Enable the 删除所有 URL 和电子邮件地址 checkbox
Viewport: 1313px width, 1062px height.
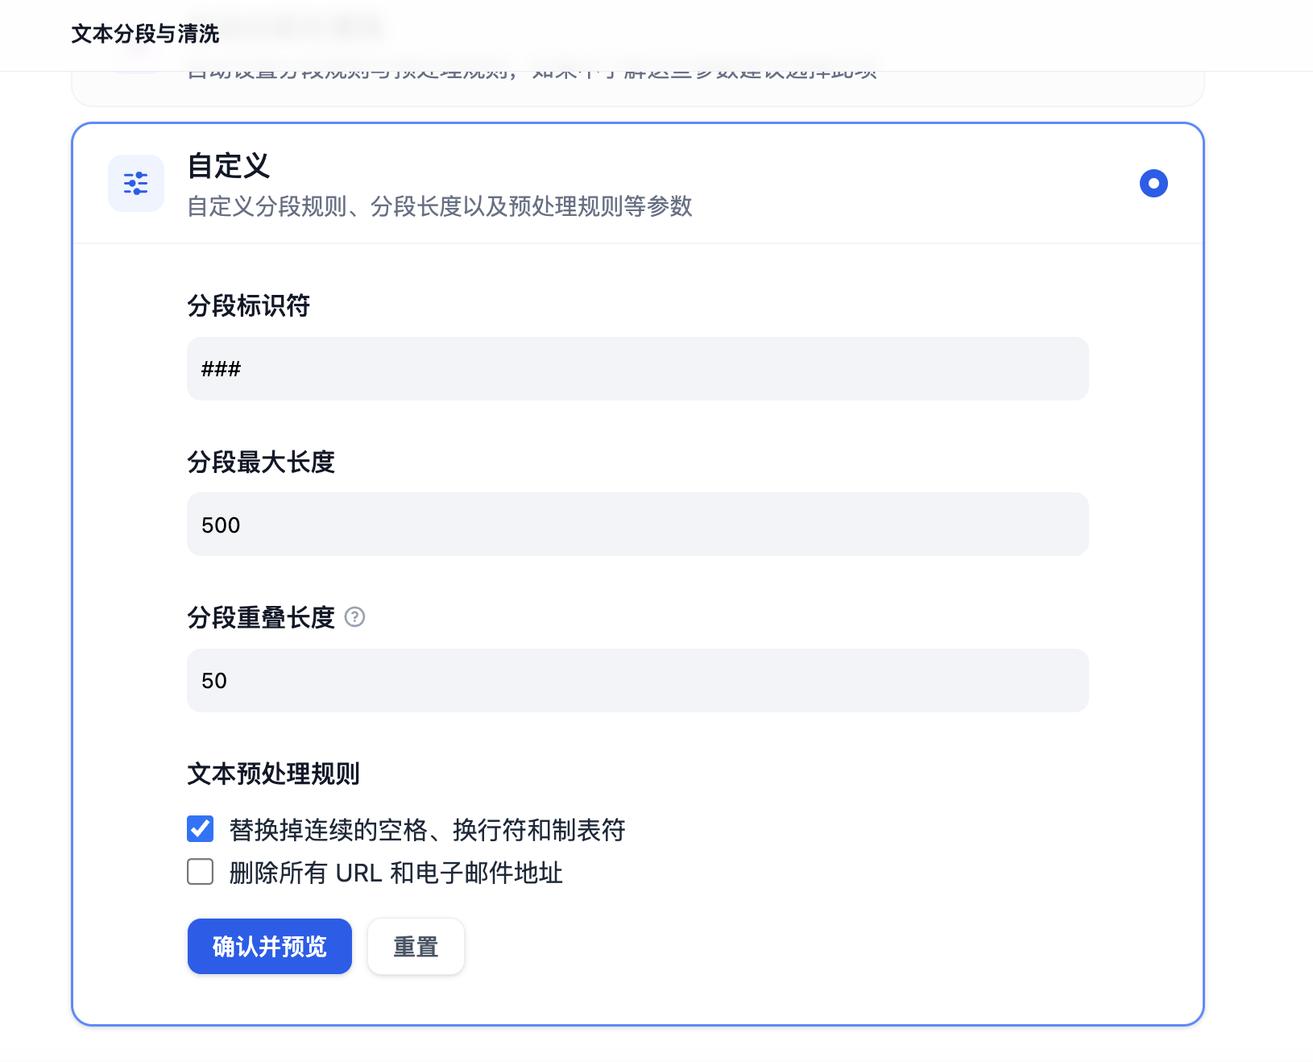tap(201, 872)
